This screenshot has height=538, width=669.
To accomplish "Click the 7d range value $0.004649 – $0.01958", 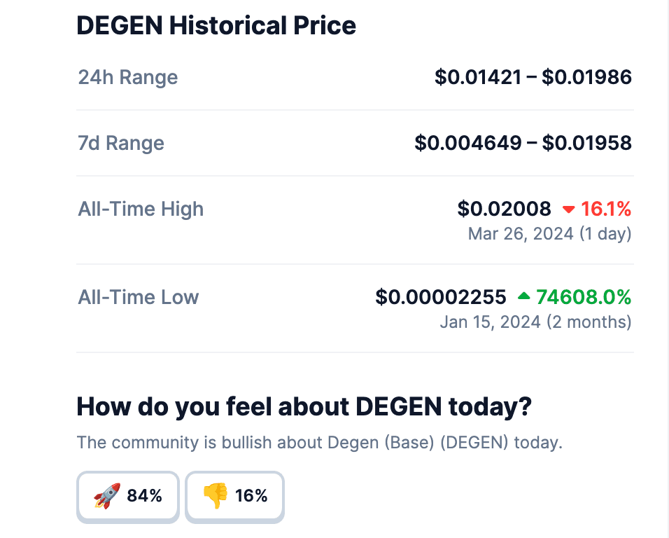I will click(x=523, y=143).
